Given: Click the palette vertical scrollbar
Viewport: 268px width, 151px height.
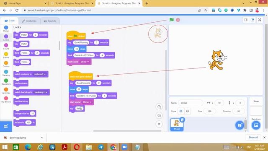Looking at the screenshot, I should click(59, 46).
